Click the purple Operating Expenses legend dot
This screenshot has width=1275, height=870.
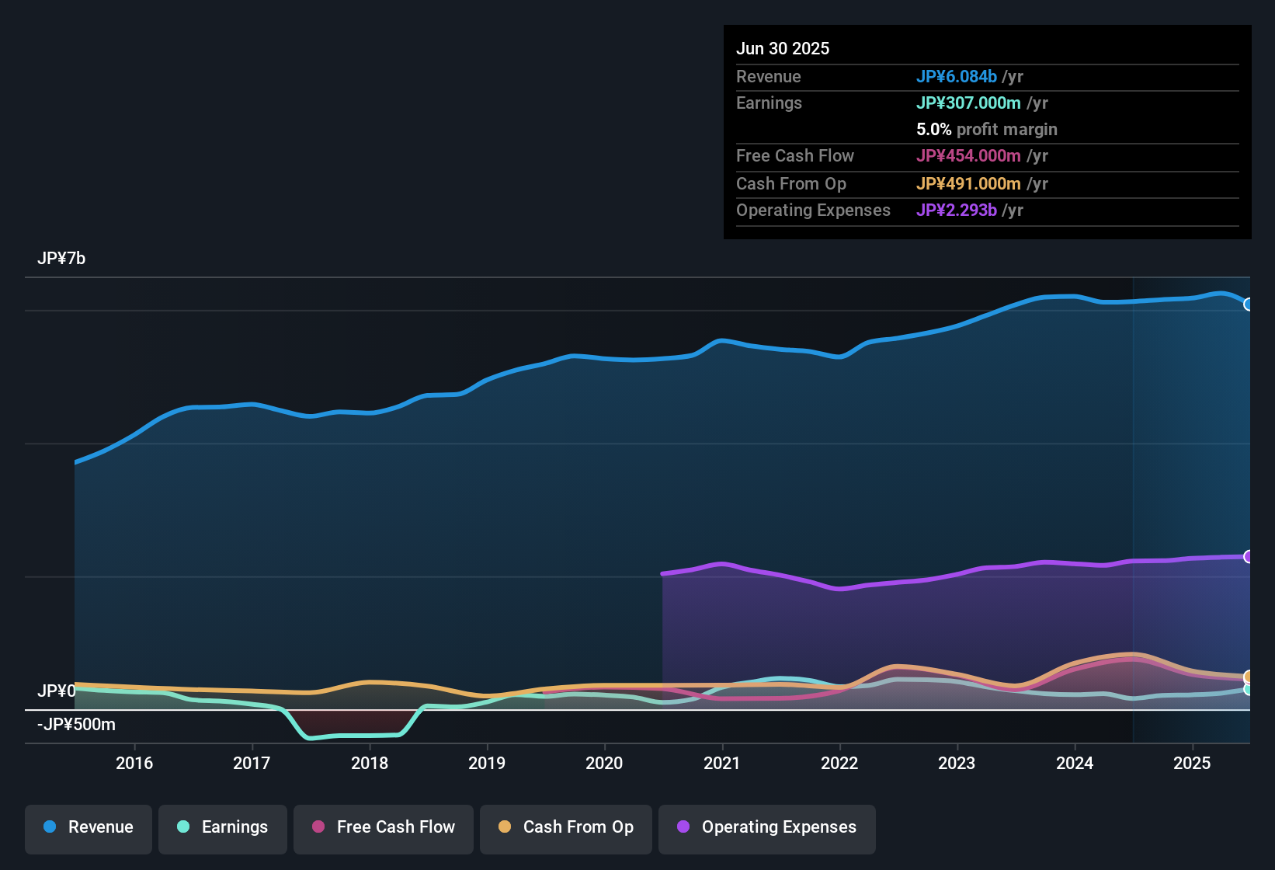pos(683,826)
